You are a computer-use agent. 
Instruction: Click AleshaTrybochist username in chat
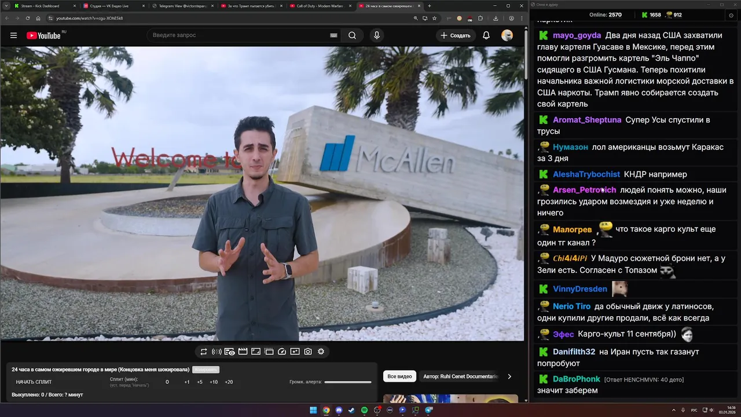[586, 174]
